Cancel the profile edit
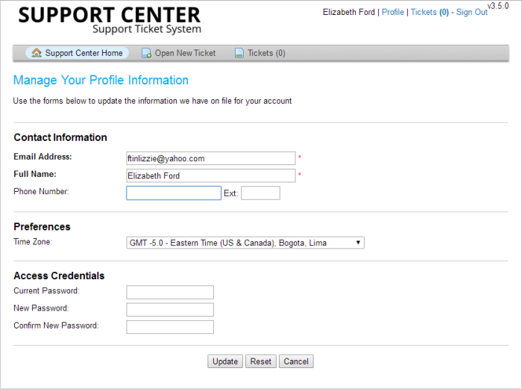Viewport: 522px width, 389px height. coord(296,361)
